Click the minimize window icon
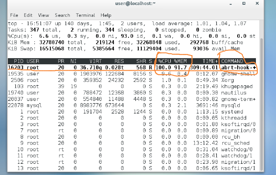The height and width of the screenshot is (175, 276). click(x=231, y=4)
